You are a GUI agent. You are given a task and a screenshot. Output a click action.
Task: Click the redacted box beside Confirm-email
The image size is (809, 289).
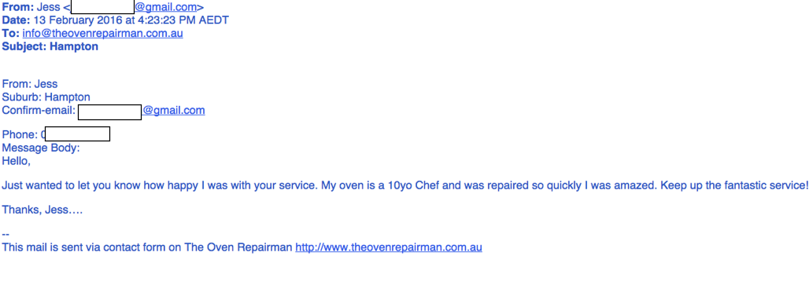pyautogui.click(x=110, y=112)
